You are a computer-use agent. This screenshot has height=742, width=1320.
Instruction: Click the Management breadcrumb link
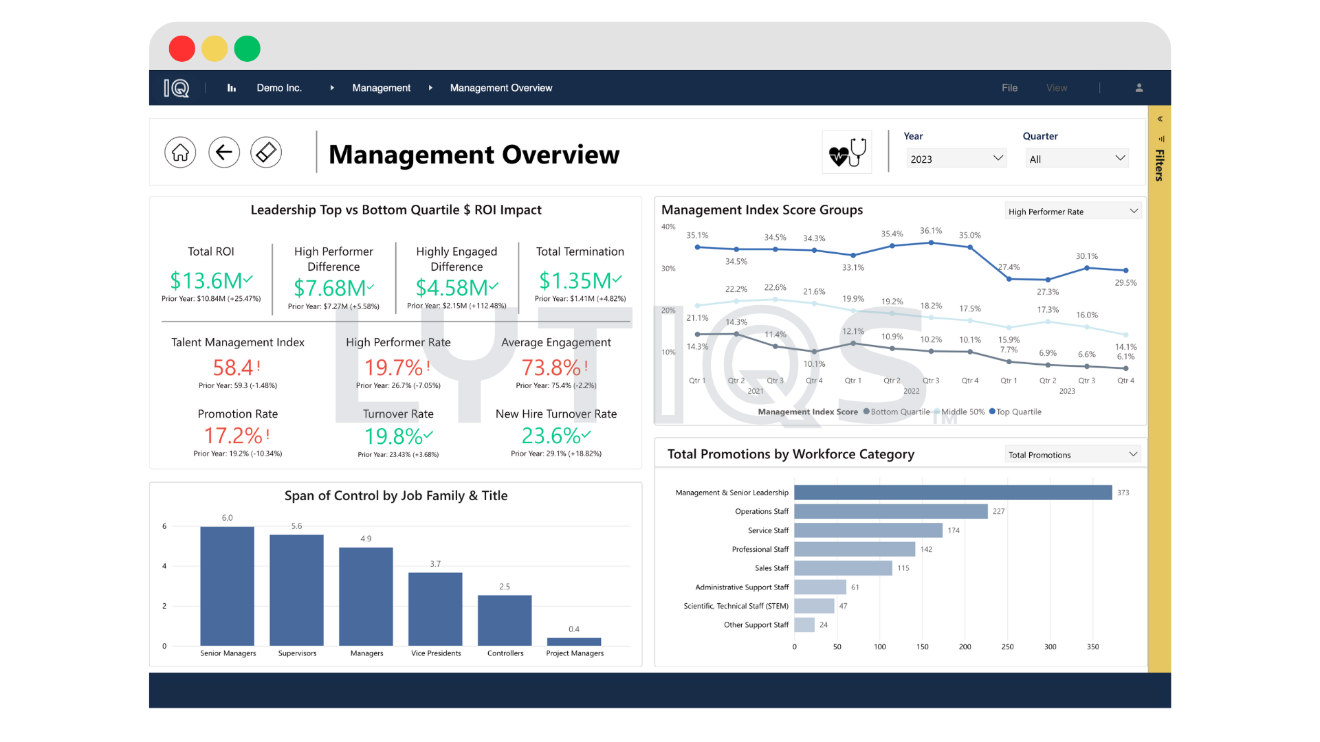[381, 88]
